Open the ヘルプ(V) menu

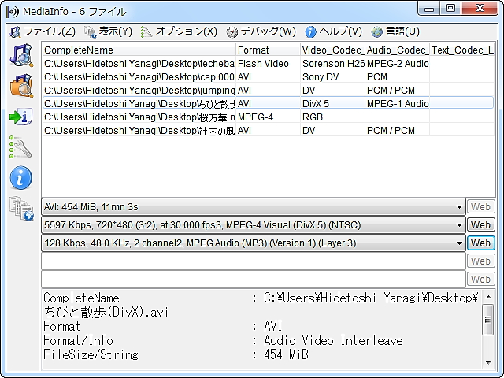[333, 31]
